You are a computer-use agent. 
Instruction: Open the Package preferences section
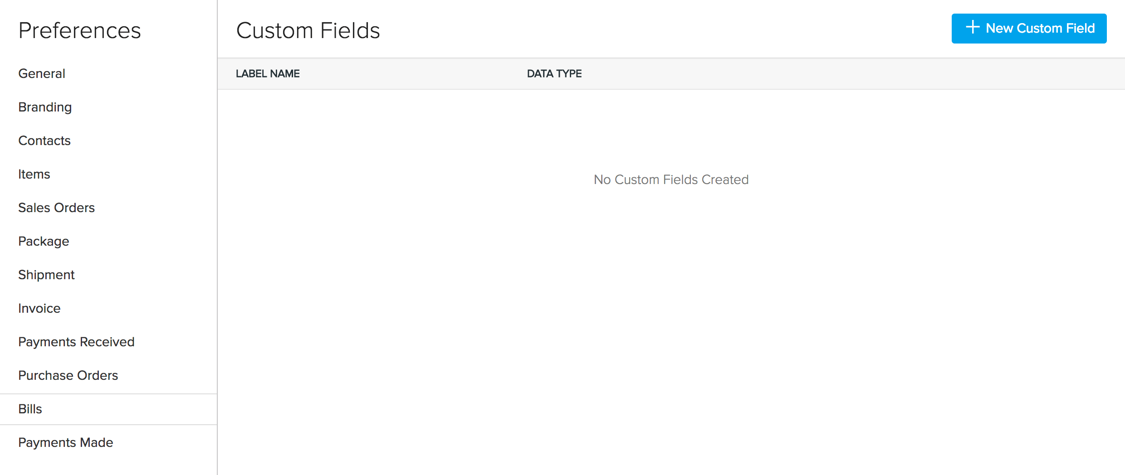tap(44, 241)
